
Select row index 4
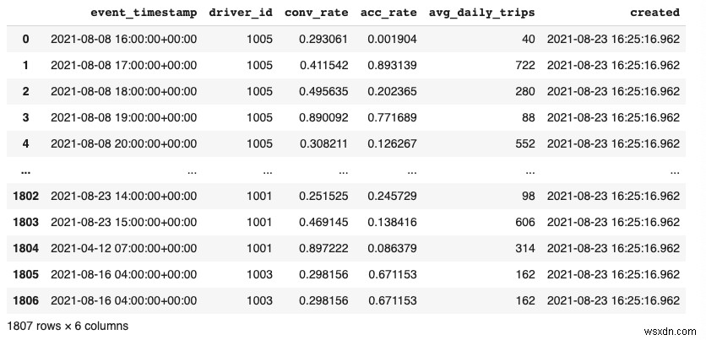coord(25,143)
